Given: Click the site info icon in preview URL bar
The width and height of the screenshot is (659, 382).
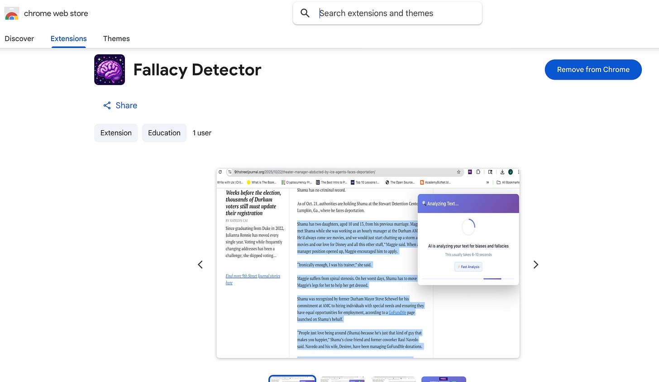Looking at the screenshot, I should 230,172.
